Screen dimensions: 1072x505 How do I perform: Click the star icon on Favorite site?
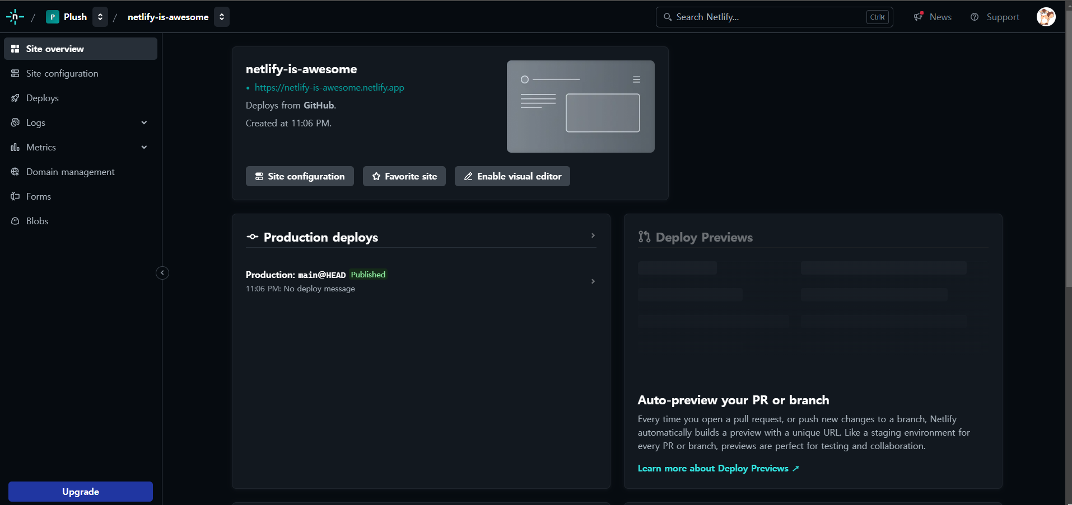[x=376, y=176]
